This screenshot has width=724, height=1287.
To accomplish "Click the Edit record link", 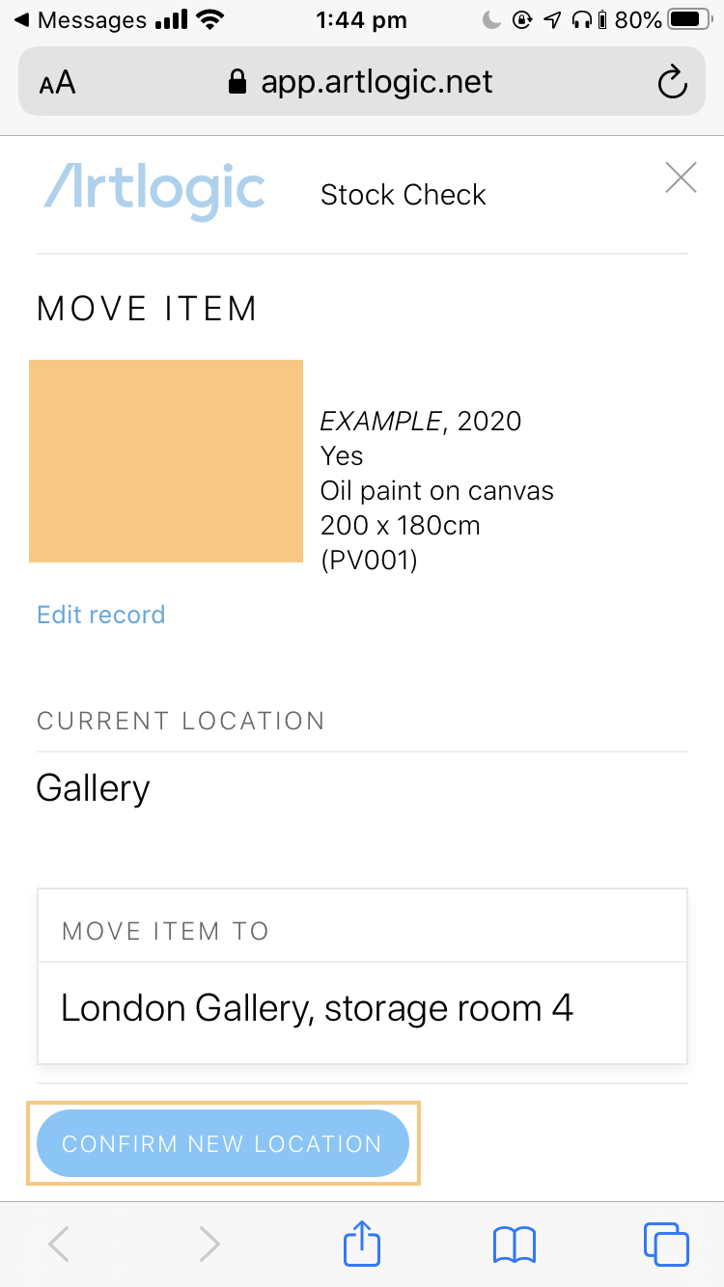I will tap(100, 615).
